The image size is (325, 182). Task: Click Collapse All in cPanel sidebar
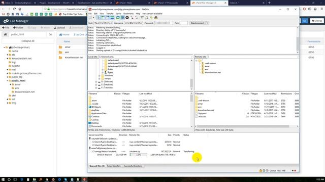click(28, 41)
